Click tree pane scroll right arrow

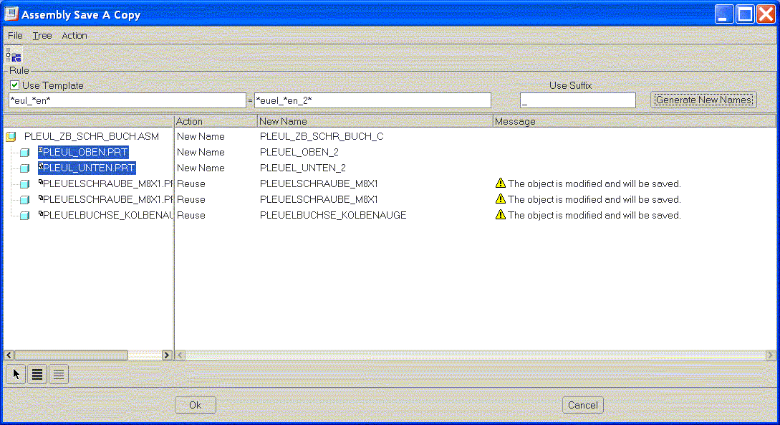coord(167,355)
